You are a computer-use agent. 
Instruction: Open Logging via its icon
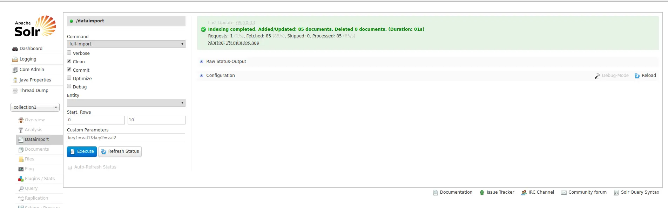(15, 59)
